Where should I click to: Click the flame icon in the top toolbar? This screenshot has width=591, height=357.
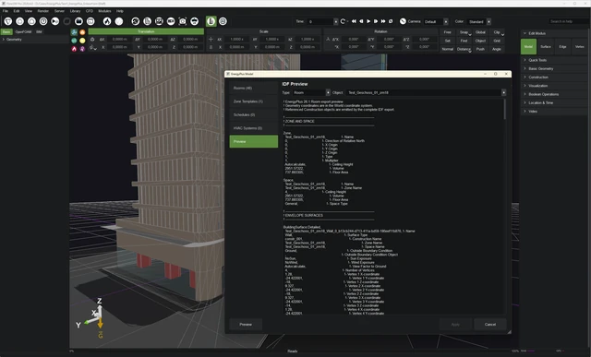point(107,21)
